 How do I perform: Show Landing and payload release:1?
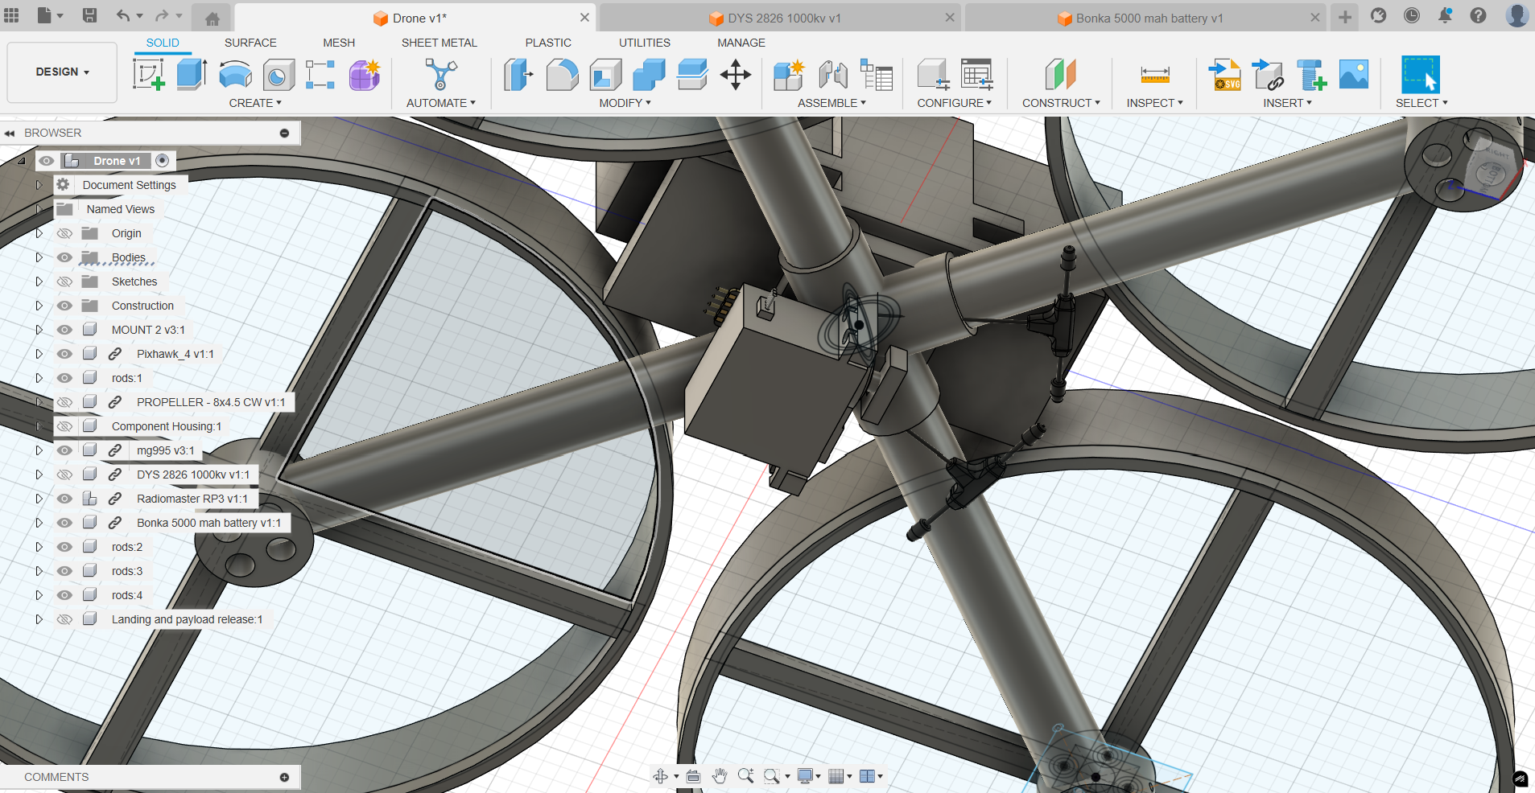(x=64, y=619)
